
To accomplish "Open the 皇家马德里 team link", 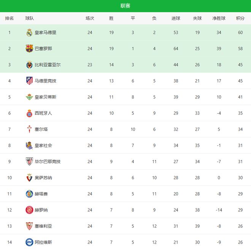I will point(45,33).
